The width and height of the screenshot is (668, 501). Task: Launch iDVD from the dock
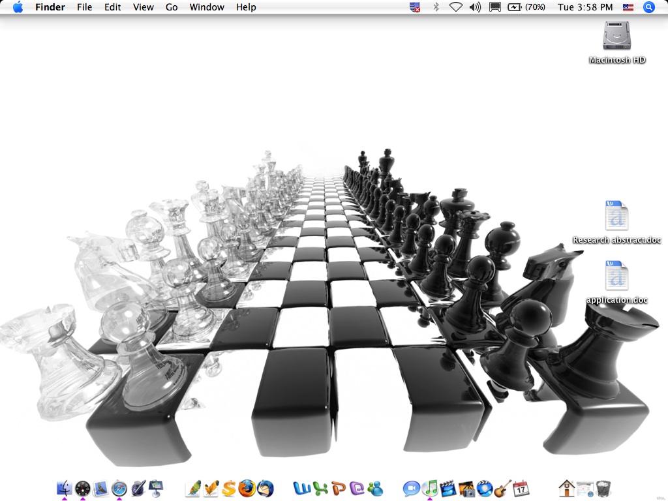[485, 488]
